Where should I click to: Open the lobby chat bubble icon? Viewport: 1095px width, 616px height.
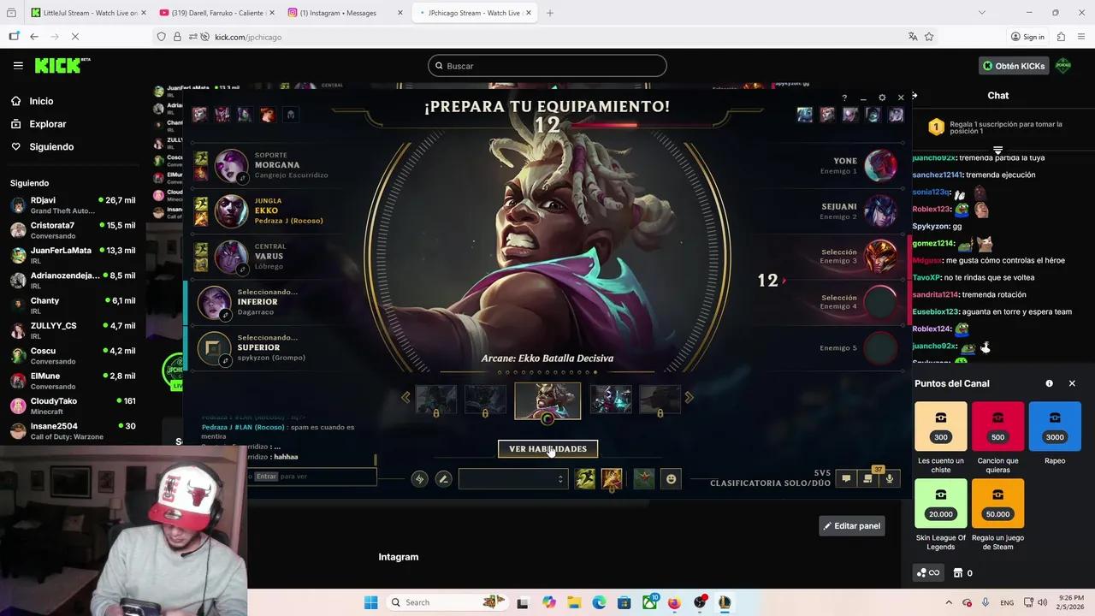pyautogui.click(x=845, y=478)
